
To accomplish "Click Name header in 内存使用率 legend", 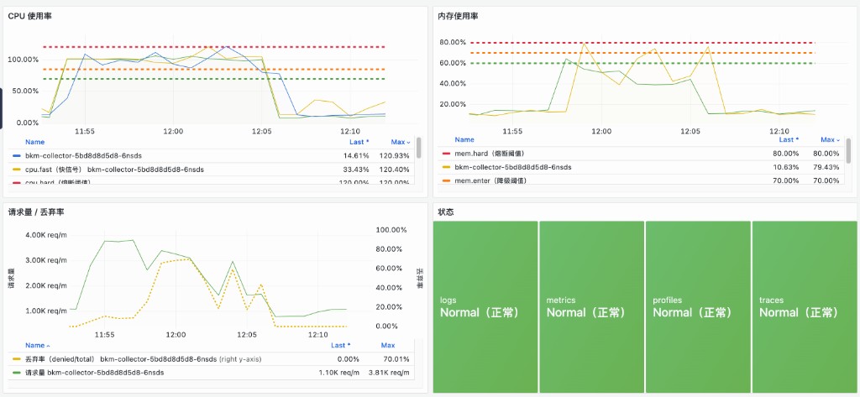I will point(464,140).
